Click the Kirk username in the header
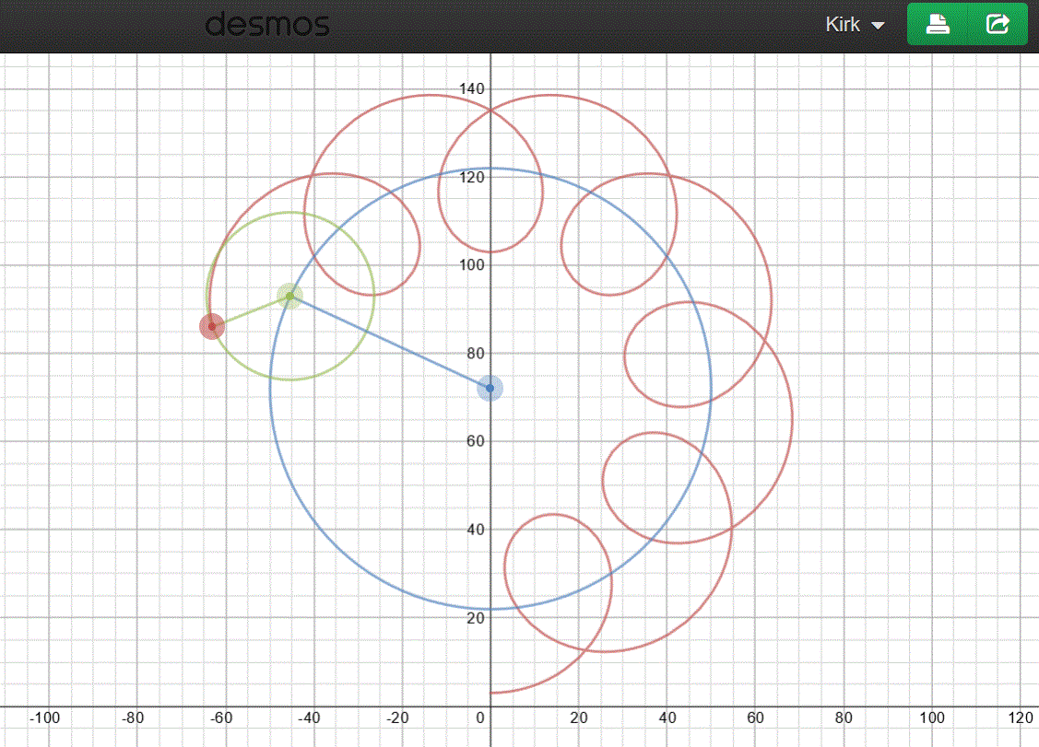The width and height of the screenshot is (1039, 747). 842,24
